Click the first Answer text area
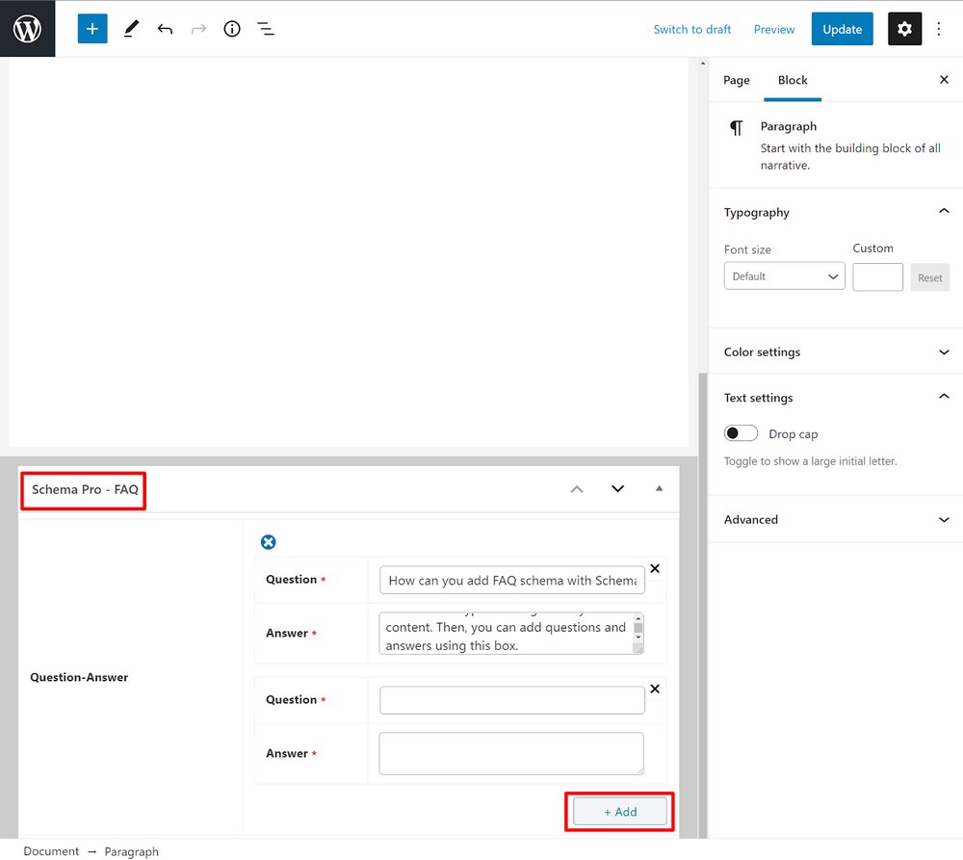 point(507,634)
